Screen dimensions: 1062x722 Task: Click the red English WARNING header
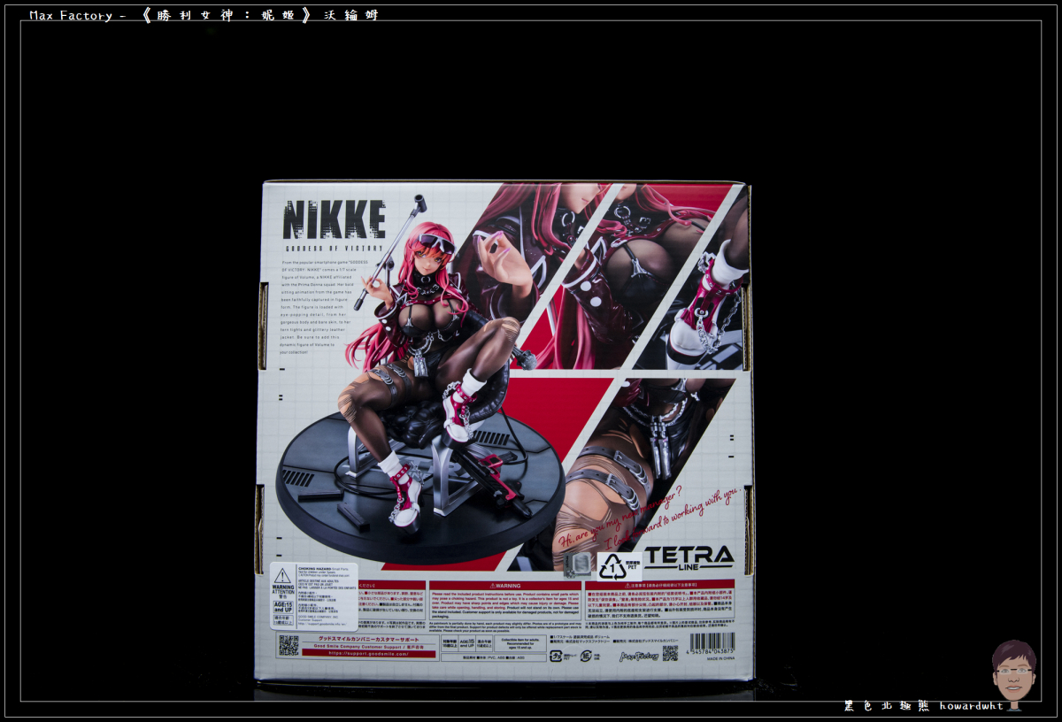coord(504,585)
